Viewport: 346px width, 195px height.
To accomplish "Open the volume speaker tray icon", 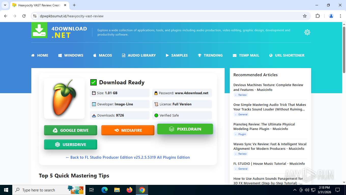I will point(307,190).
